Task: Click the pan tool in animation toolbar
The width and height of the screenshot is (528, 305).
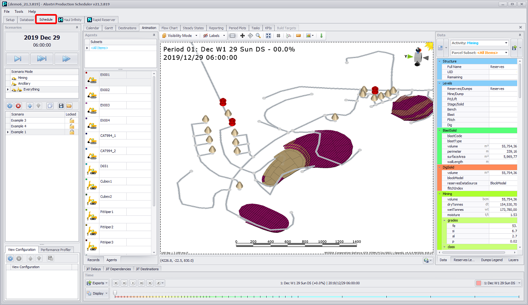Action: [x=242, y=36]
